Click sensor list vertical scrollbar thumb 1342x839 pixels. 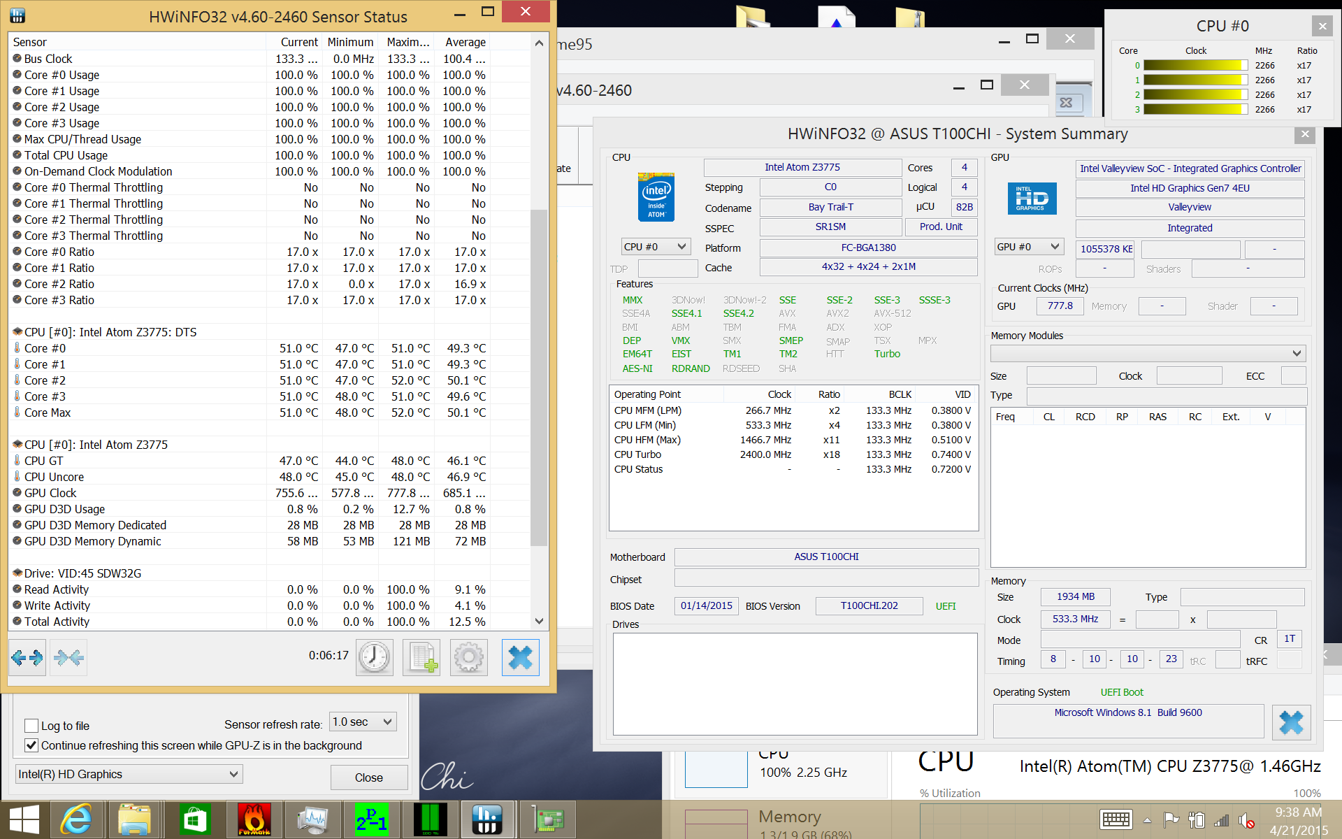coord(539,378)
